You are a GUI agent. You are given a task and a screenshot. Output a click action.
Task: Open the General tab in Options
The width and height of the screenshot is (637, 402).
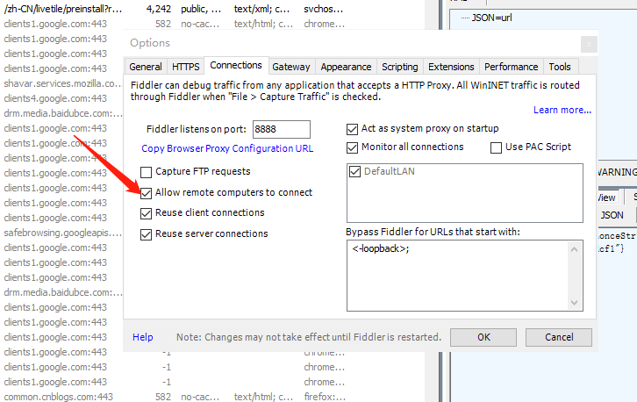coord(146,67)
